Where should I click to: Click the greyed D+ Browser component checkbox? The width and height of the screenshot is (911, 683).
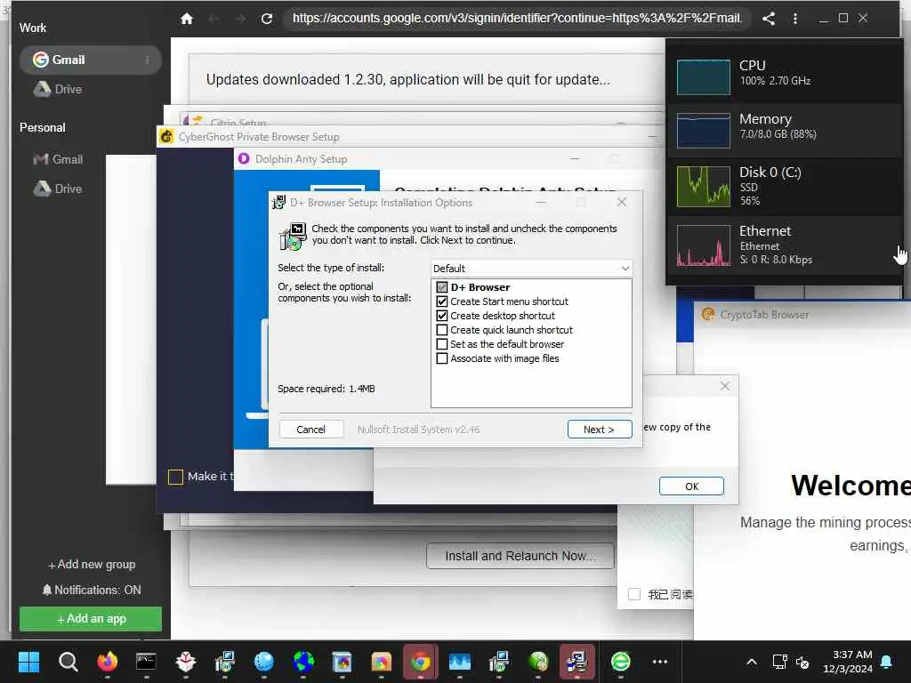[x=442, y=287]
